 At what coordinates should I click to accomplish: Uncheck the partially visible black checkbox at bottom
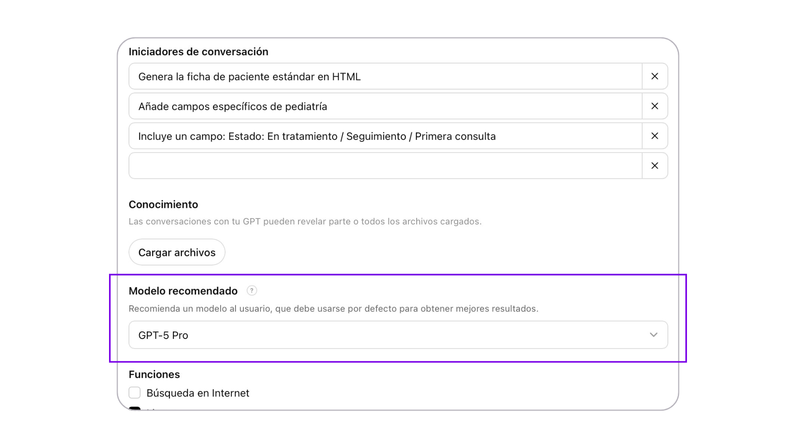click(135, 408)
